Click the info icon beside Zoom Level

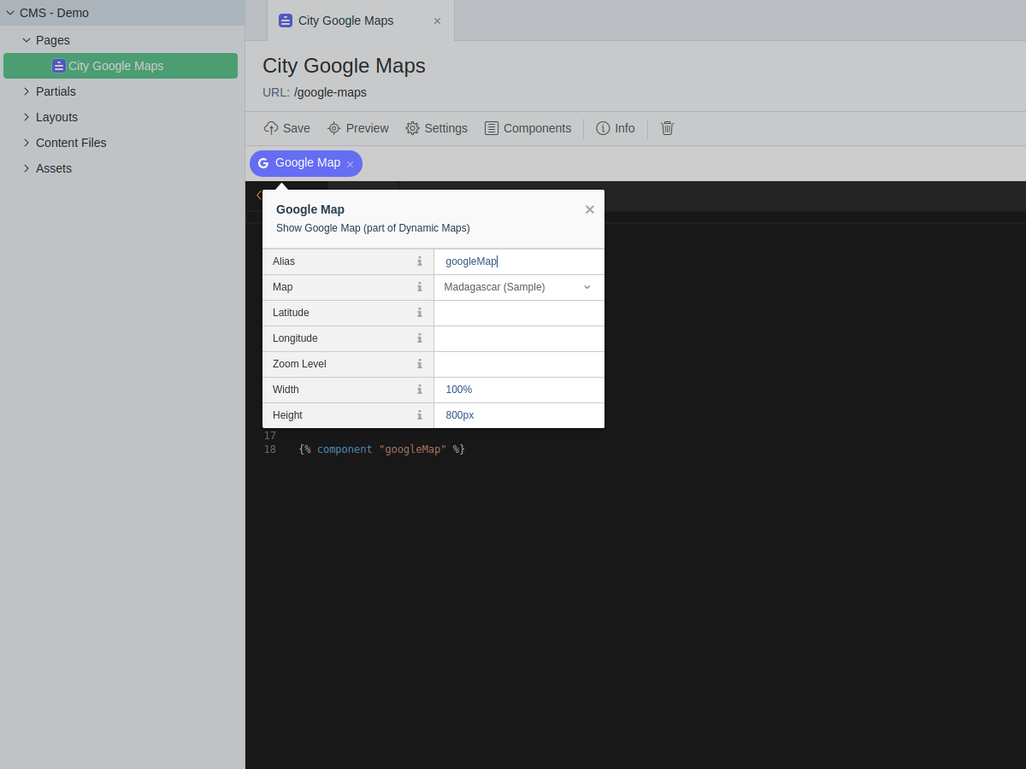(x=419, y=364)
